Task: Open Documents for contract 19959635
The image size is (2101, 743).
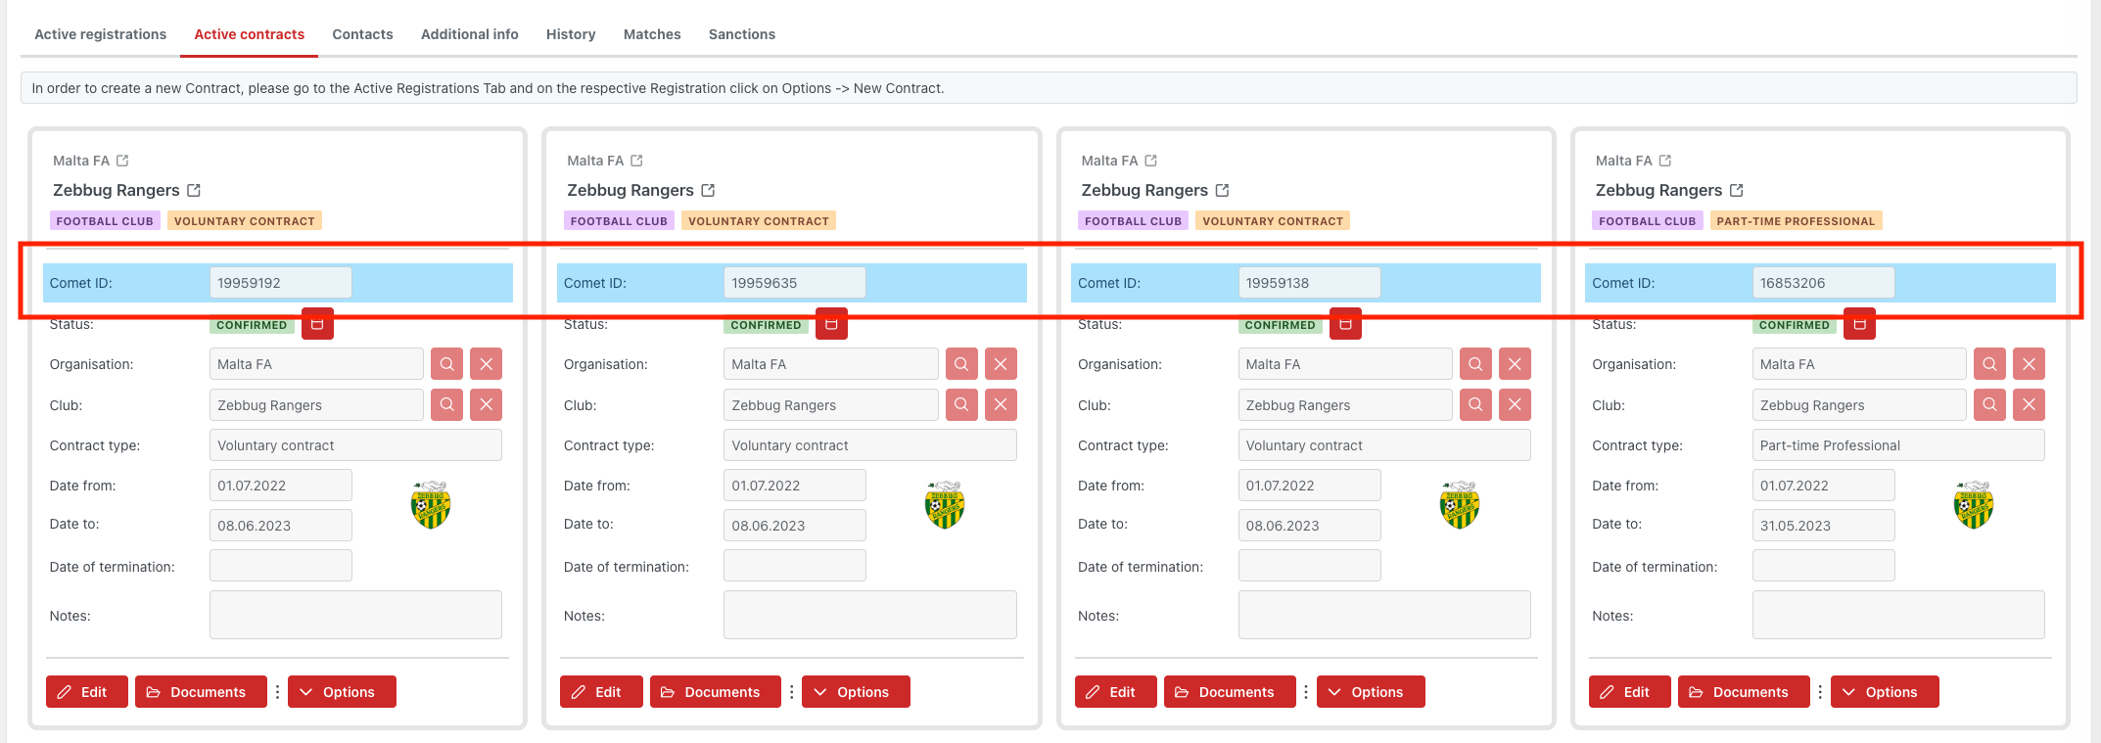Action: pyautogui.click(x=715, y=692)
